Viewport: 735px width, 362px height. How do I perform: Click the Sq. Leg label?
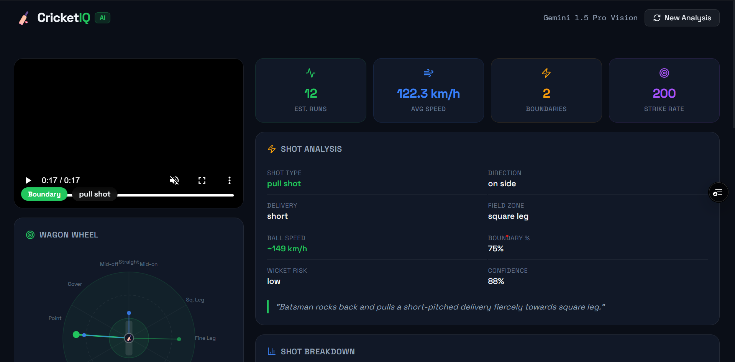coord(195,300)
